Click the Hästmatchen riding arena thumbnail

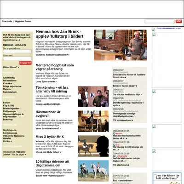pos(93,121)
